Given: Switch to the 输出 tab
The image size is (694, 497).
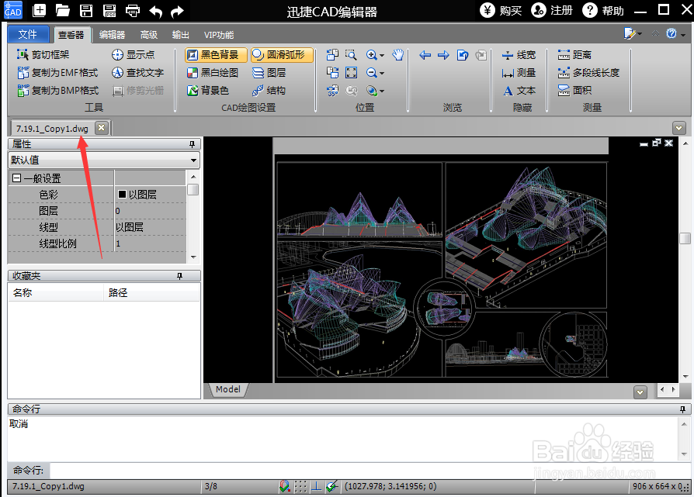Looking at the screenshot, I should pos(181,34).
